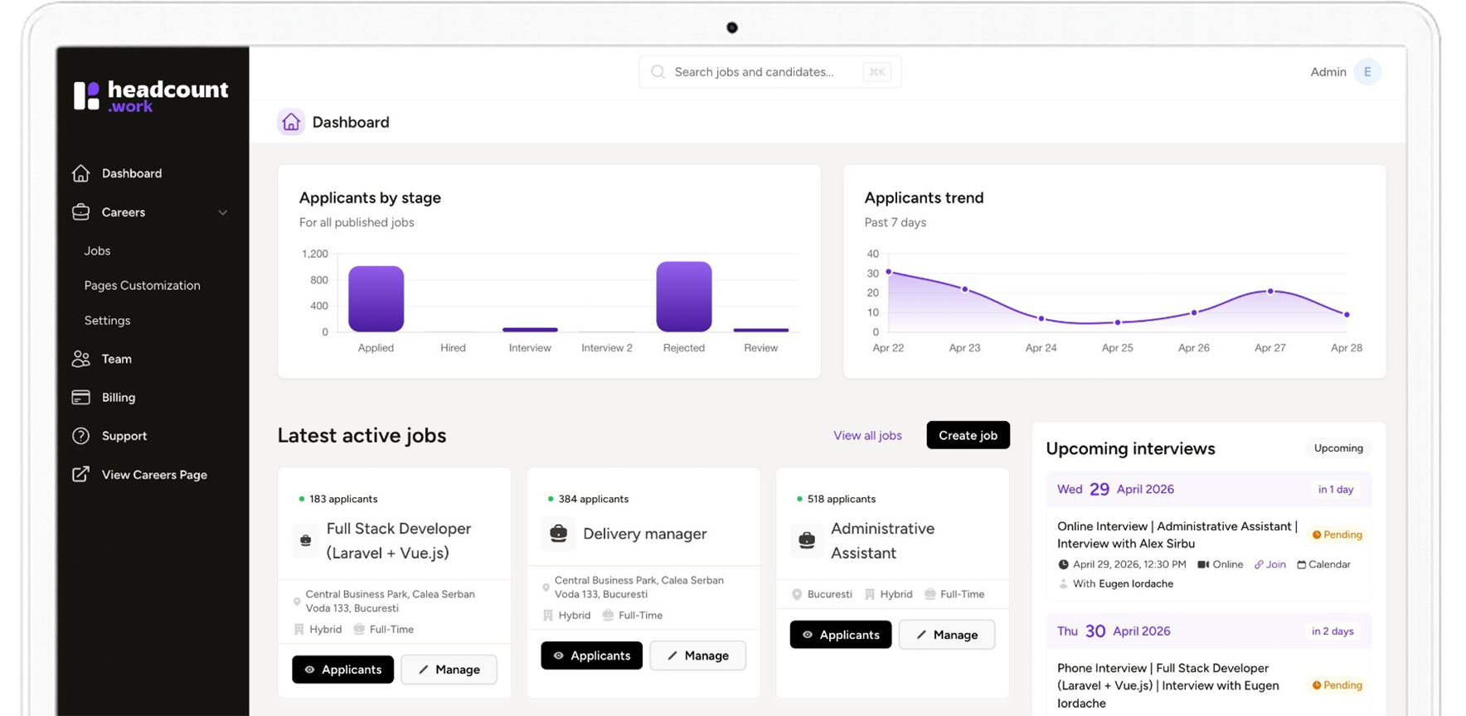Join the online interview link

pyautogui.click(x=1269, y=564)
